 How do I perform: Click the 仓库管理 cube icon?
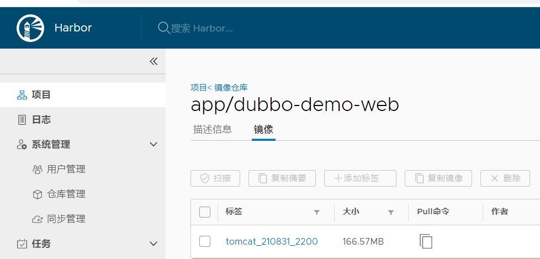[37, 194]
